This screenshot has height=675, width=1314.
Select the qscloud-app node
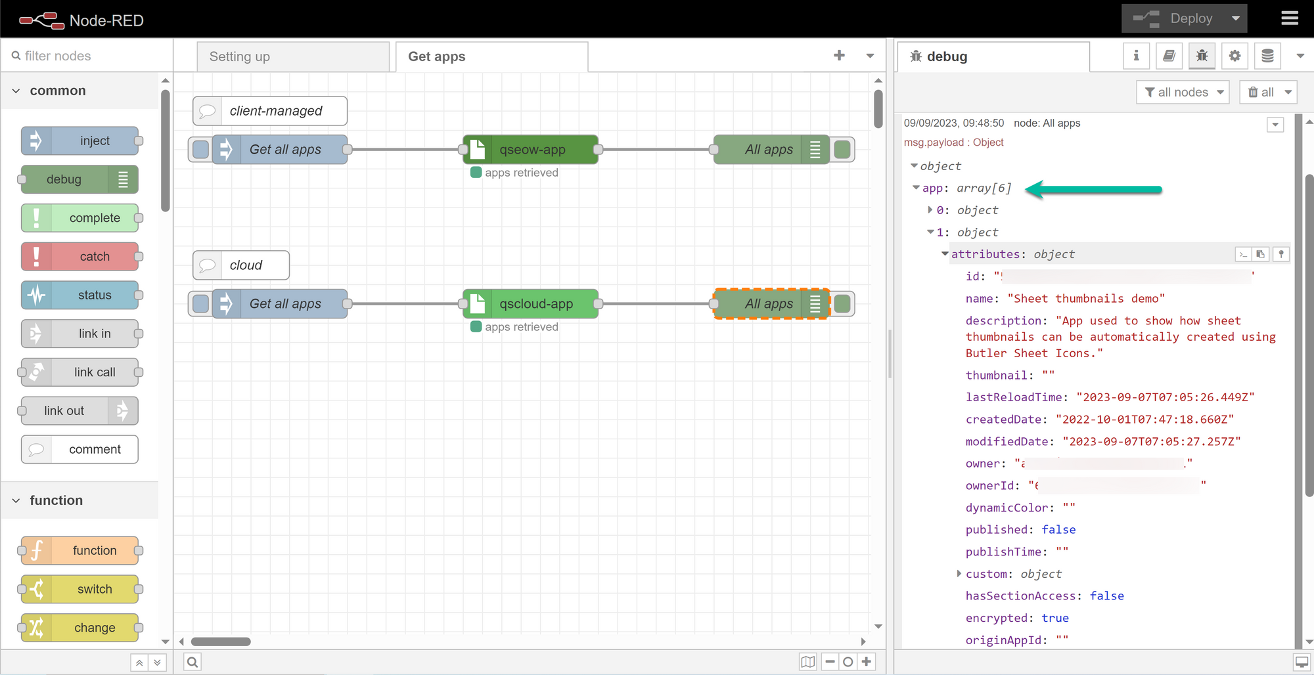pos(531,303)
